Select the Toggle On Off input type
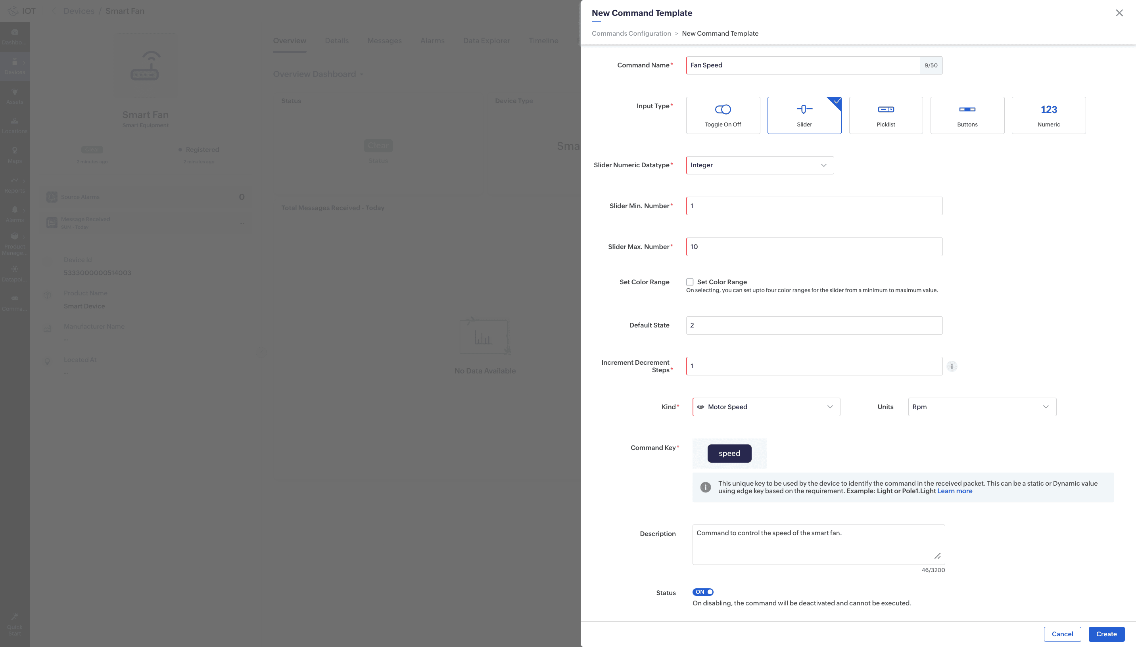 tap(723, 115)
